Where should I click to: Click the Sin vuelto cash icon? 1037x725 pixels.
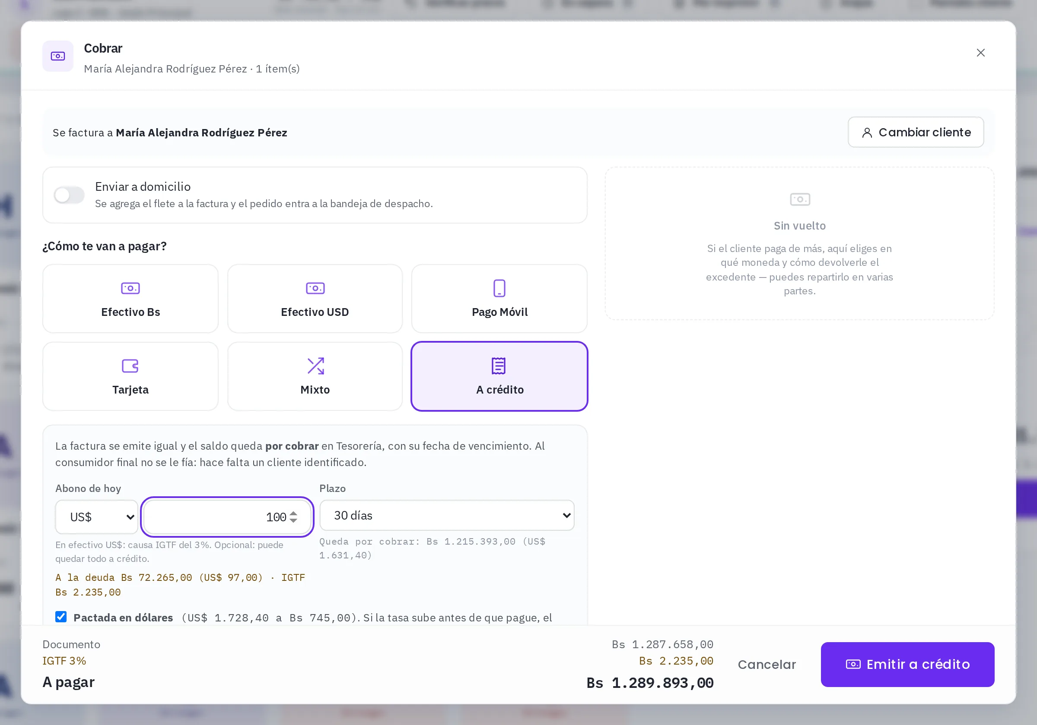click(x=800, y=199)
